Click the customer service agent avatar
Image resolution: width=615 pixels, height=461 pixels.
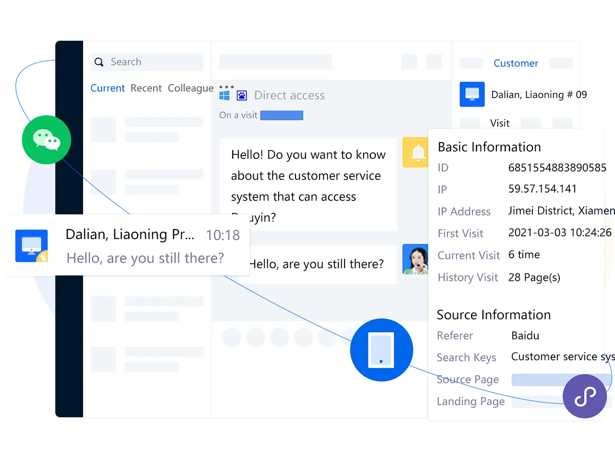click(x=415, y=259)
